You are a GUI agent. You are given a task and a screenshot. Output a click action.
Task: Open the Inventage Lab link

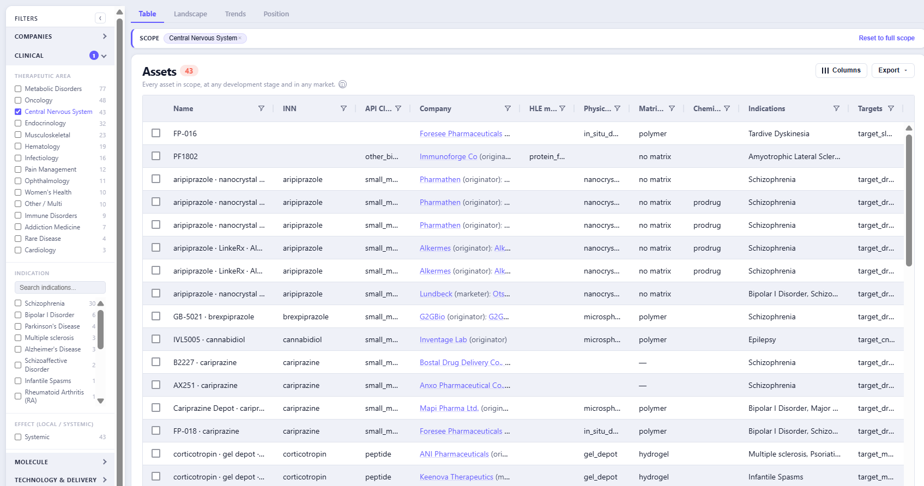[x=443, y=339]
